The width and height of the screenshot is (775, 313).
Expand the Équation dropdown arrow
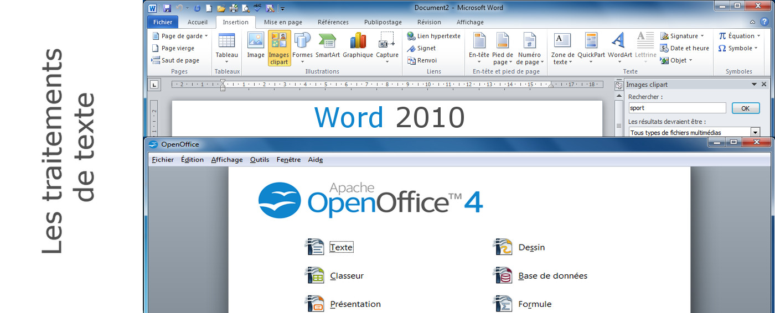[x=758, y=36]
